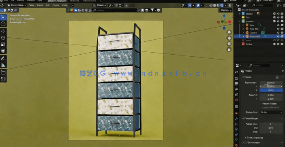Toggle render camera of highlighted outliner row
The image size is (285, 147).
(x=282, y=36)
